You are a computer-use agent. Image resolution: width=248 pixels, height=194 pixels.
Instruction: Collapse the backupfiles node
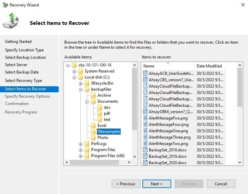tap(80, 90)
